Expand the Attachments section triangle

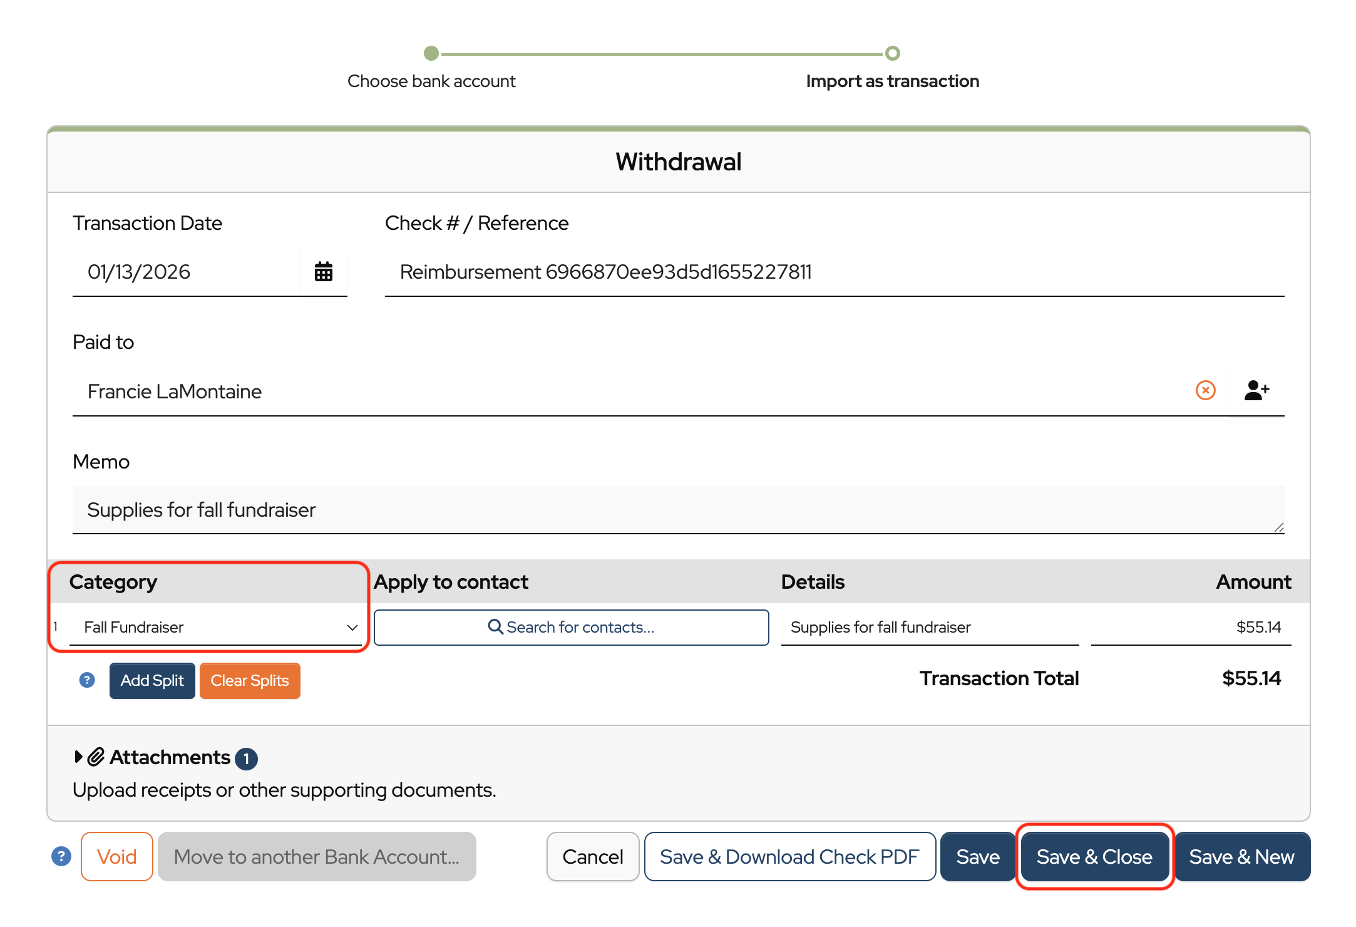[x=78, y=757]
